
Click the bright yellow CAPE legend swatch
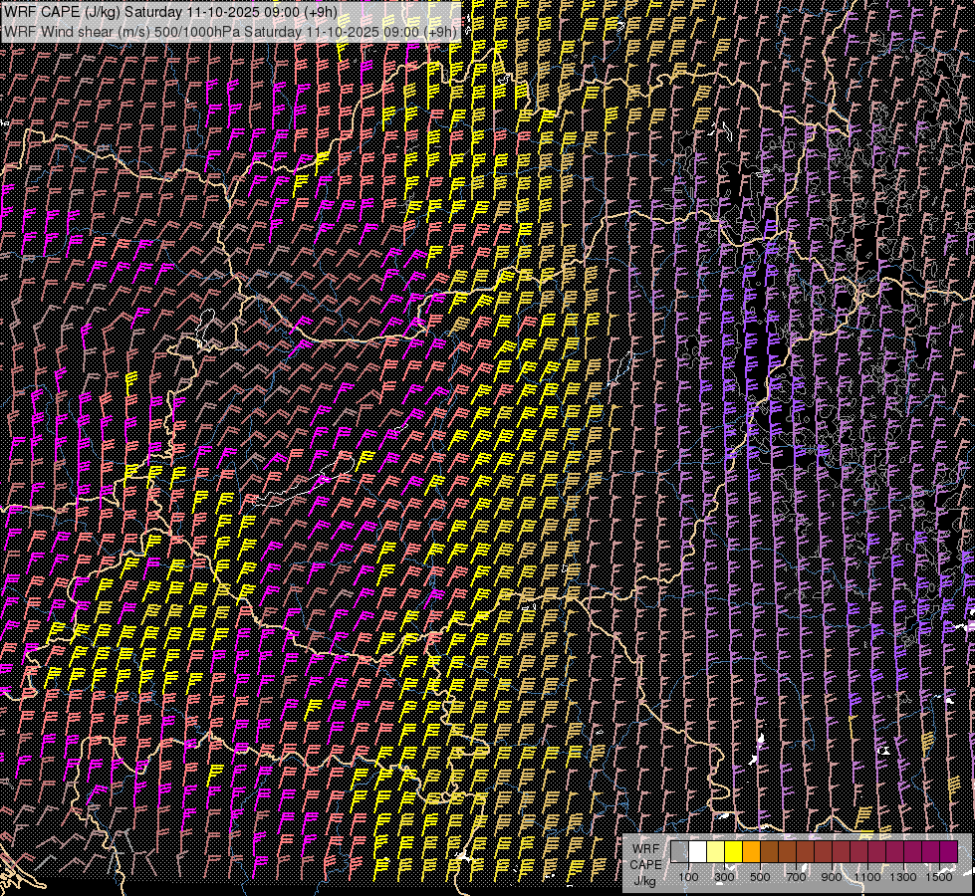(x=733, y=852)
